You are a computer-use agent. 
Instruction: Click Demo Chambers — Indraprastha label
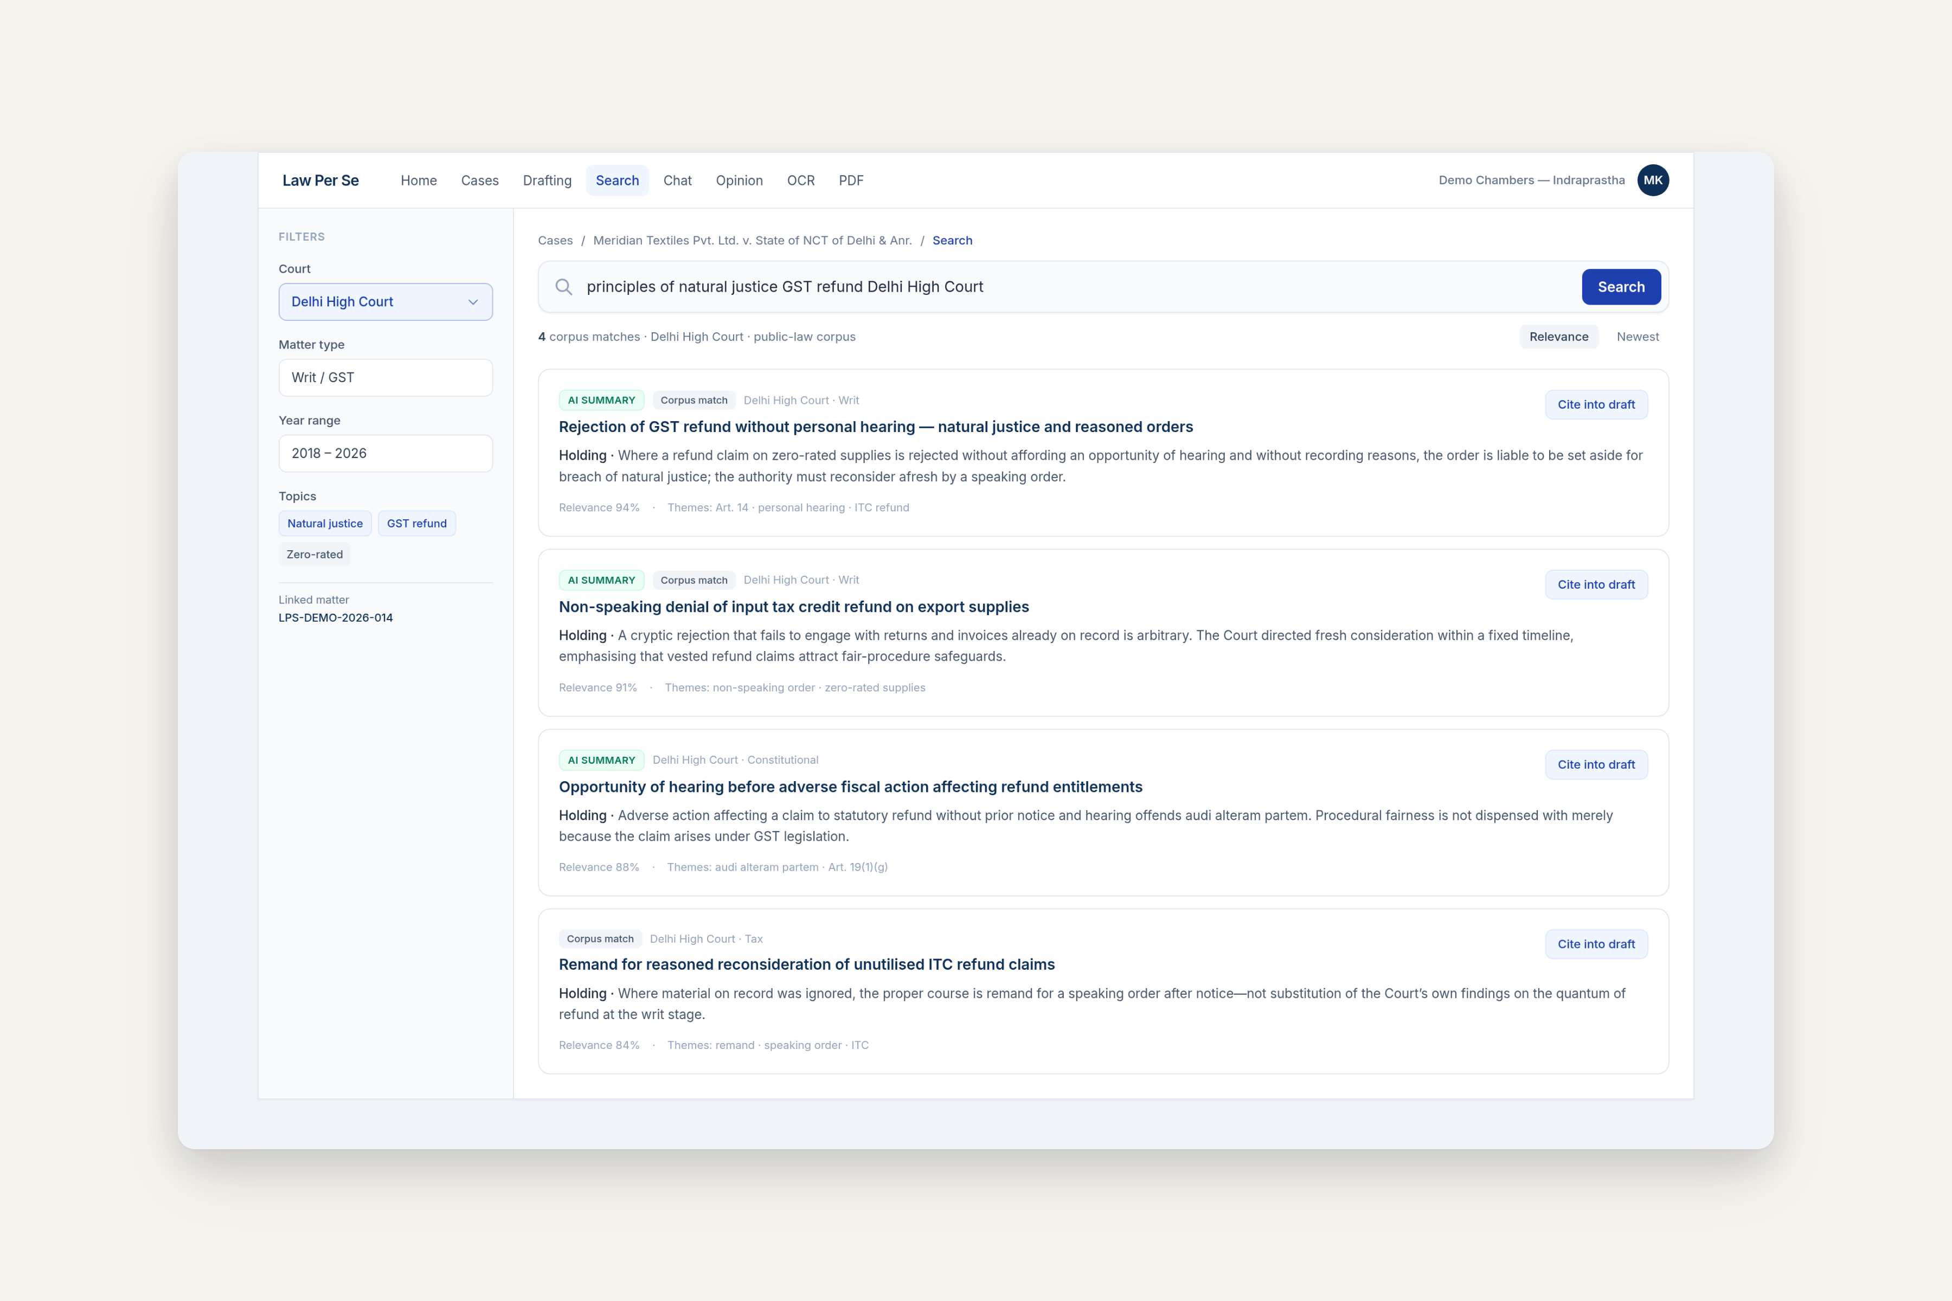point(1531,180)
